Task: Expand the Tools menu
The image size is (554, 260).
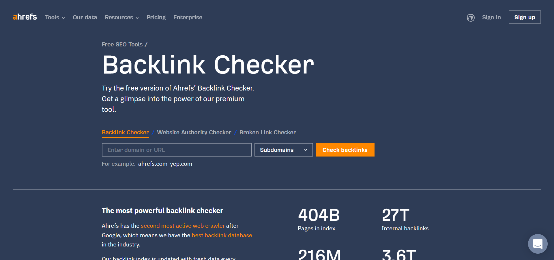Action: point(55,17)
